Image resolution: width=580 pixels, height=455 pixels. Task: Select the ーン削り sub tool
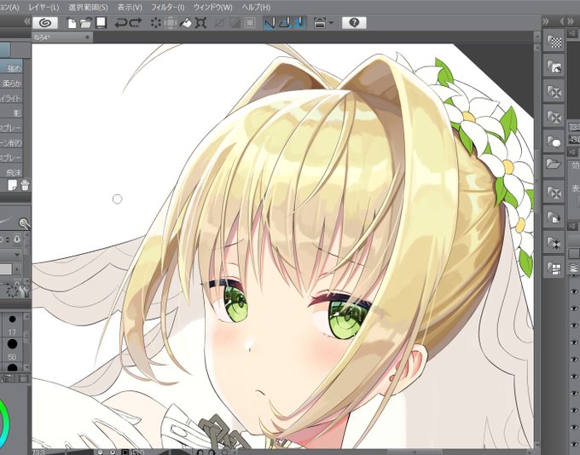point(11,142)
